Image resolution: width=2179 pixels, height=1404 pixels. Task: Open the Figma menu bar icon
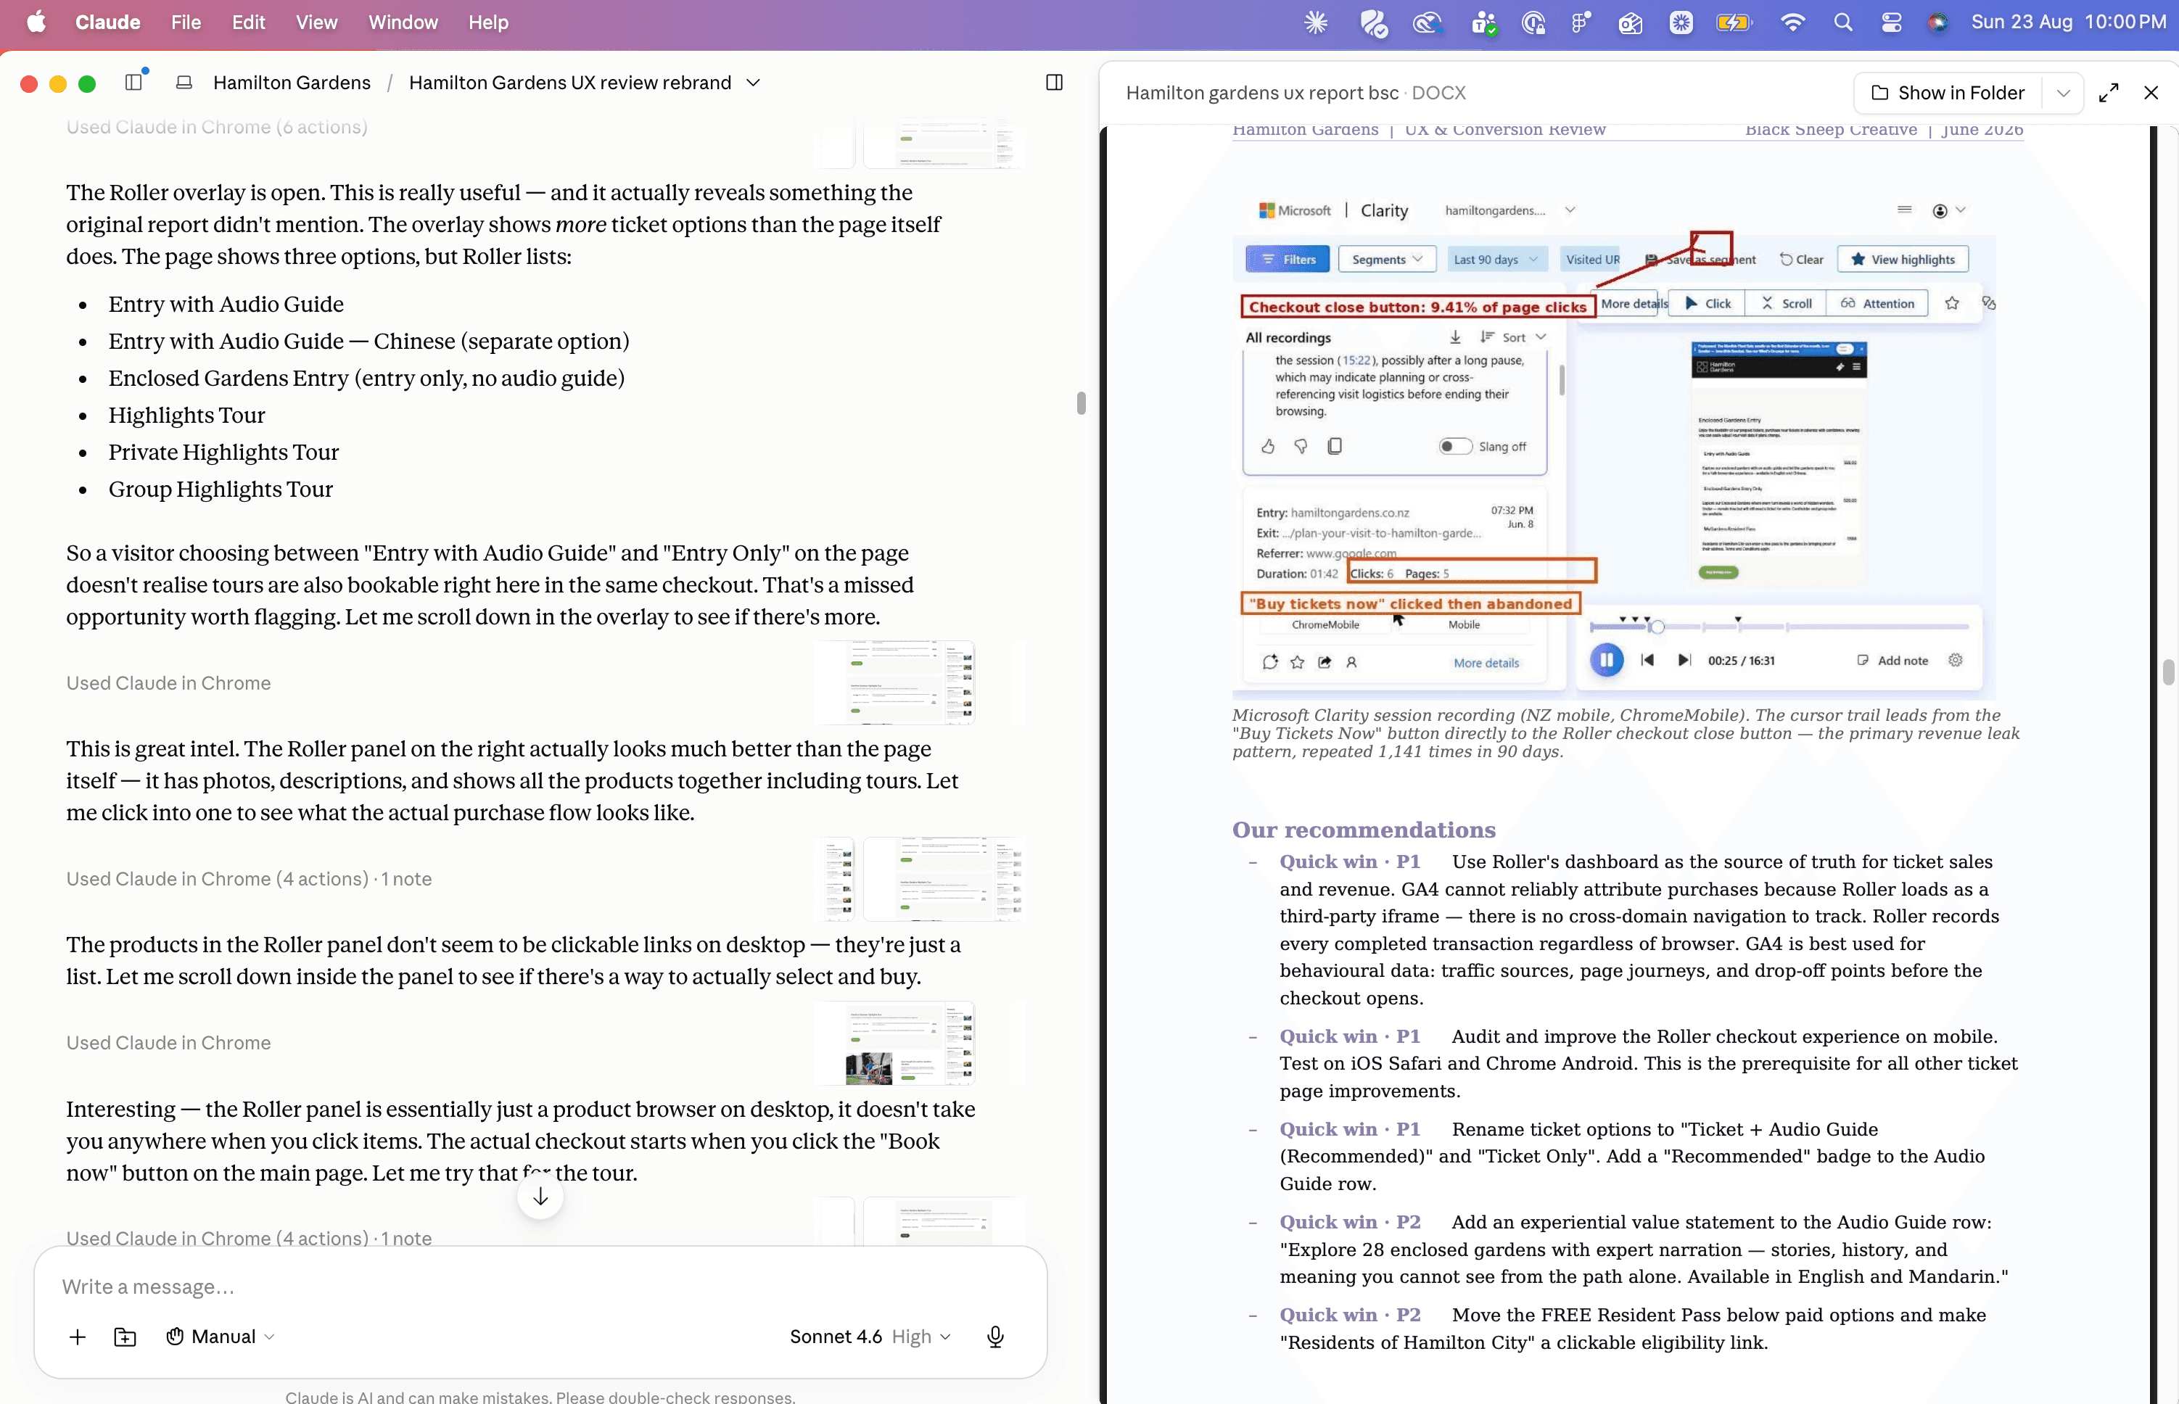pyautogui.click(x=1580, y=22)
